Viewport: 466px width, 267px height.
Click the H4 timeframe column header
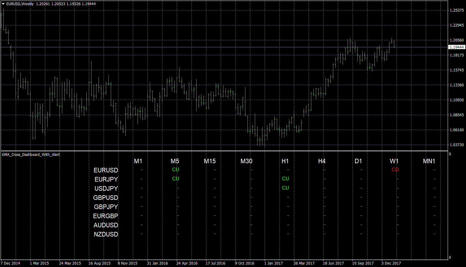[322, 161]
